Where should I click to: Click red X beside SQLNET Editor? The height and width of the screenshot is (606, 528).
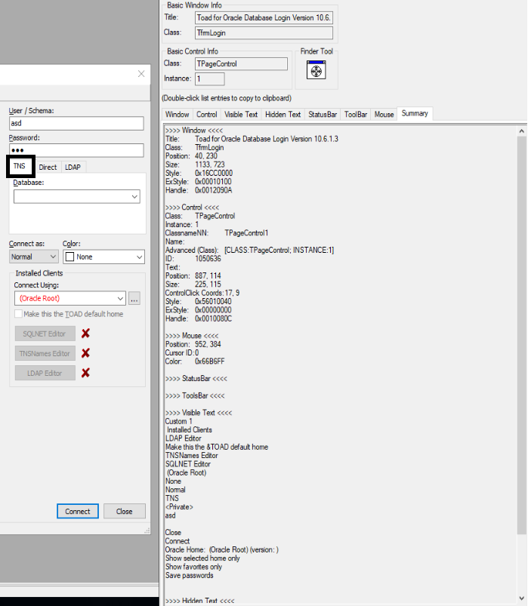click(x=85, y=333)
